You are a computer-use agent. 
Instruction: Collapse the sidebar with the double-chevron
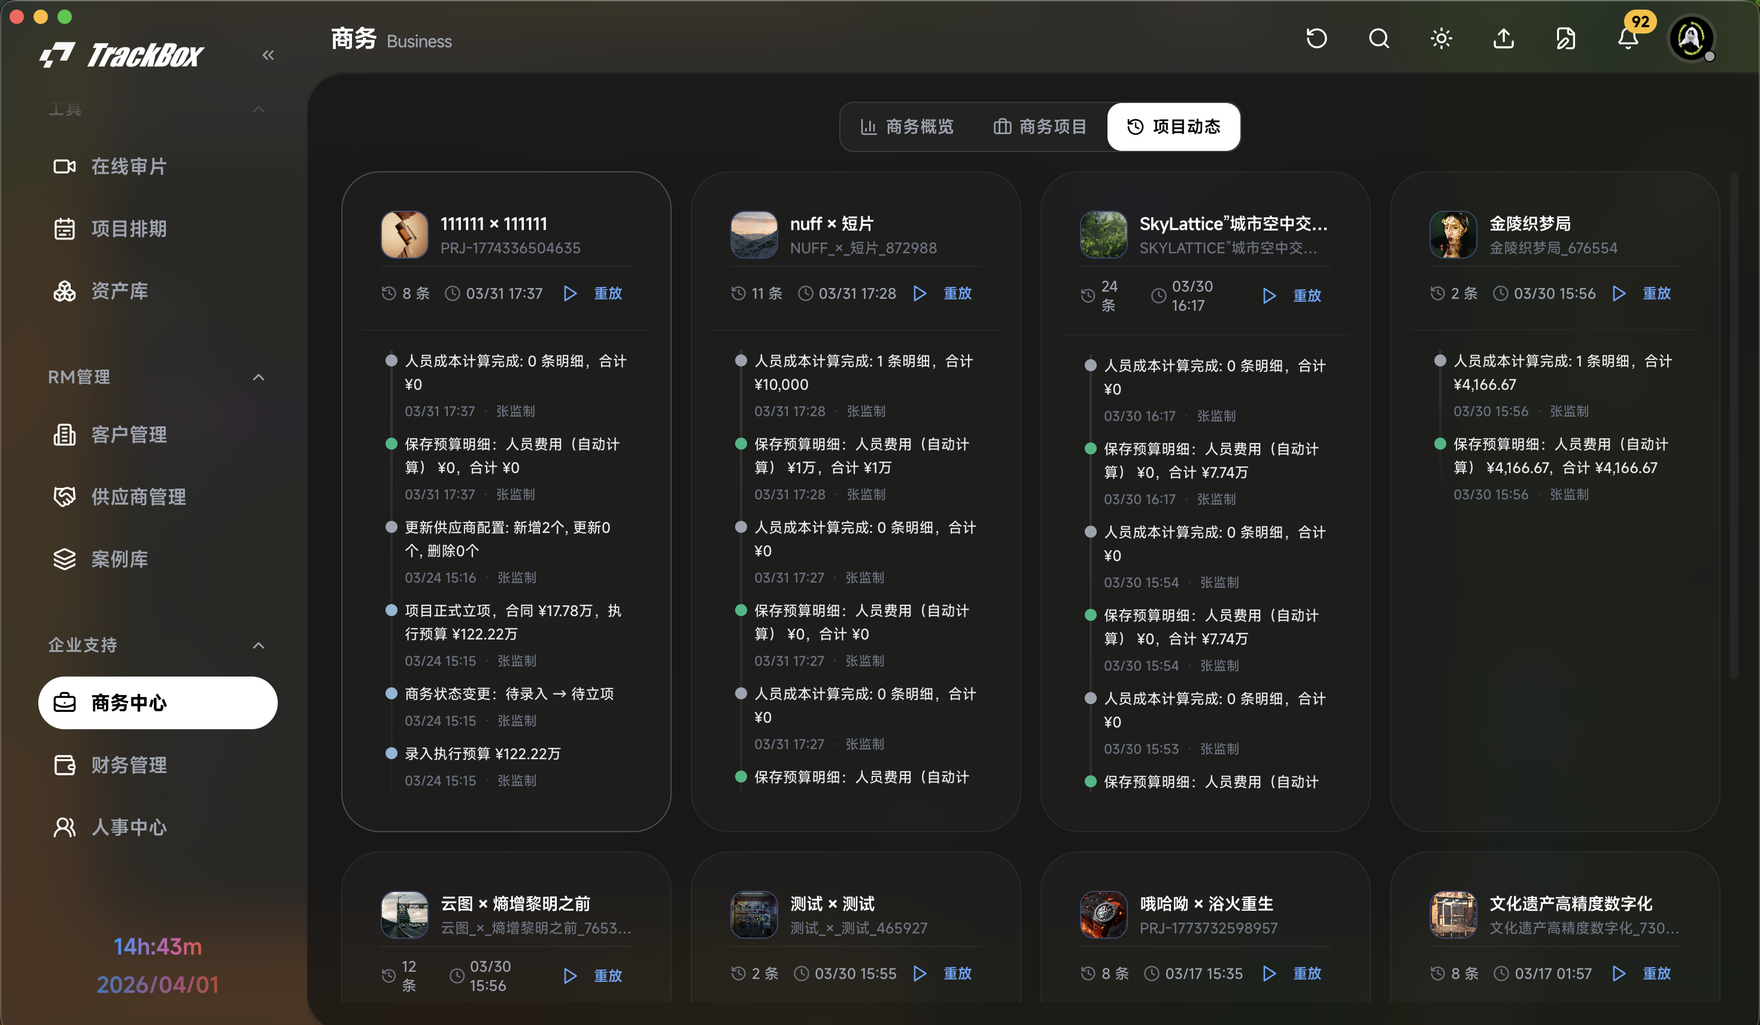pyautogui.click(x=268, y=54)
